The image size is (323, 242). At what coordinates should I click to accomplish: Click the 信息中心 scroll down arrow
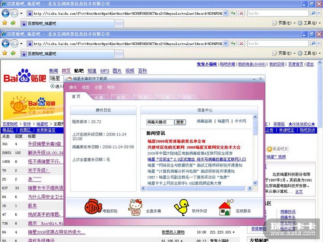click(x=255, y=183)
